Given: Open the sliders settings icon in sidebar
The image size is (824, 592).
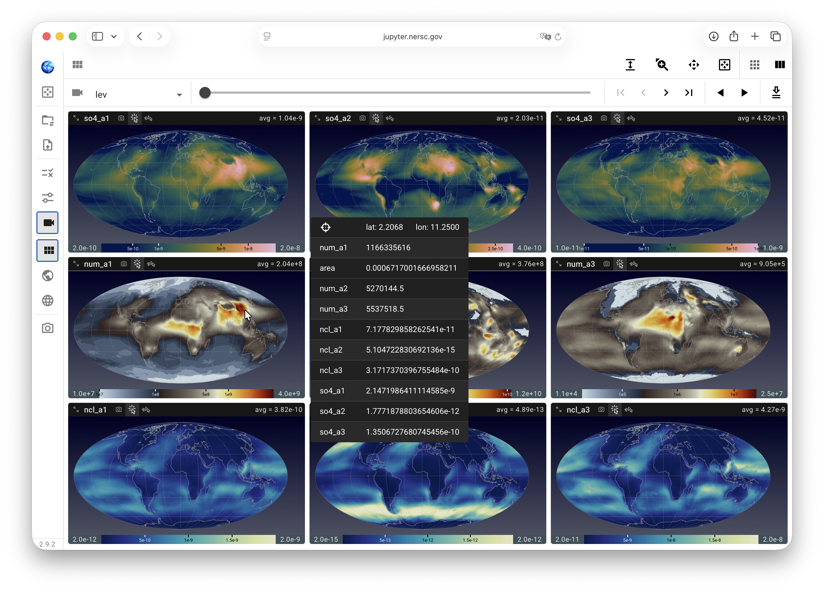Looking at the screenshot, I should point(48,198).
